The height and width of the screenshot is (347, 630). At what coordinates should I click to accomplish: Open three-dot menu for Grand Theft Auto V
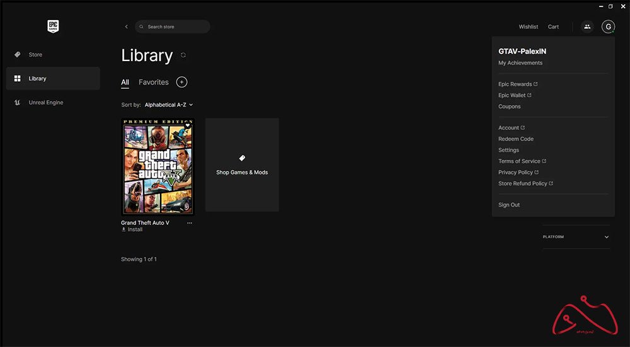[190, 223]
